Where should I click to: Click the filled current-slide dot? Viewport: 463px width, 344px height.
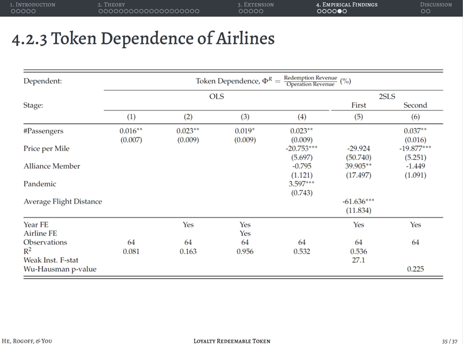(x=339, y=11)
